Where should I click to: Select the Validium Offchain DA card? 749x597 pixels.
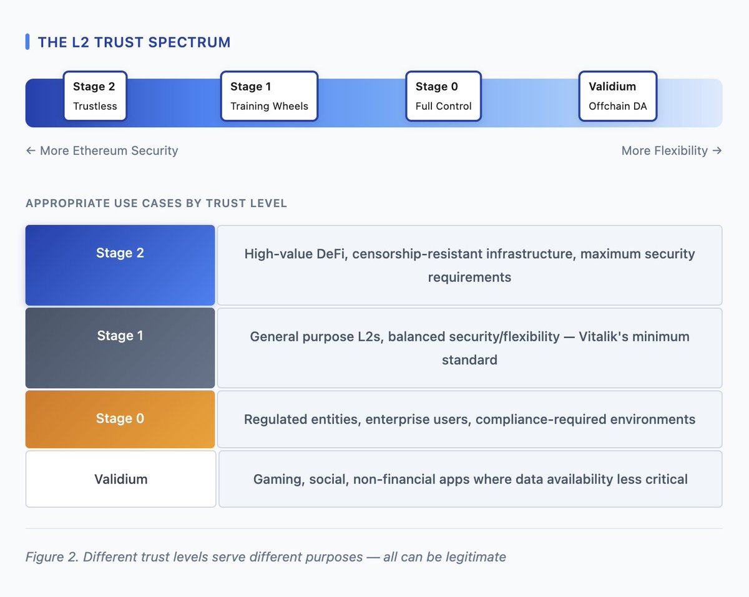click(617, 96)
